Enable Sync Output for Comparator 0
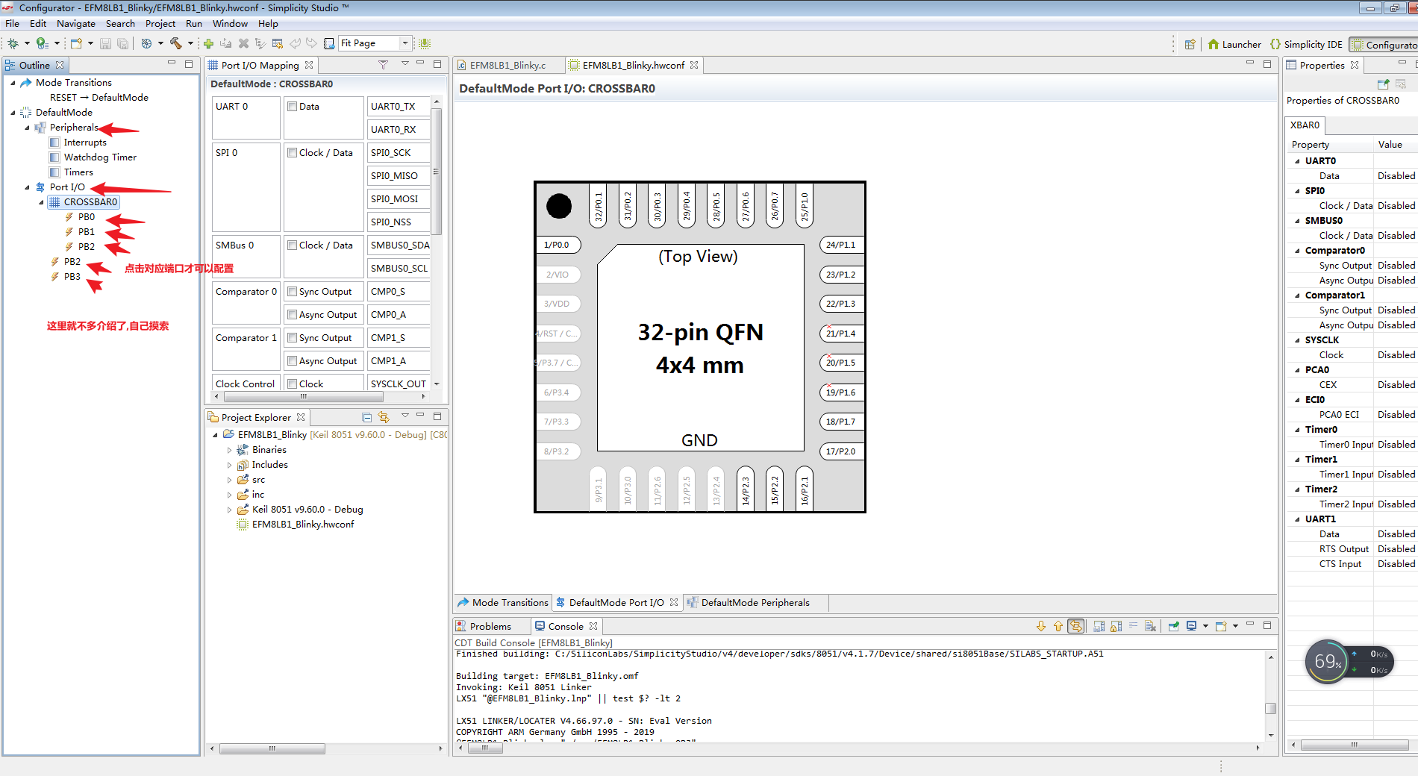Viewport: 1418px width, 776px height. click(292, 291)
